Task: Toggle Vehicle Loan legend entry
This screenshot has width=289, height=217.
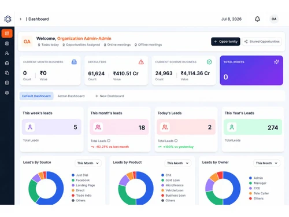Action: (x=172, y=190)
